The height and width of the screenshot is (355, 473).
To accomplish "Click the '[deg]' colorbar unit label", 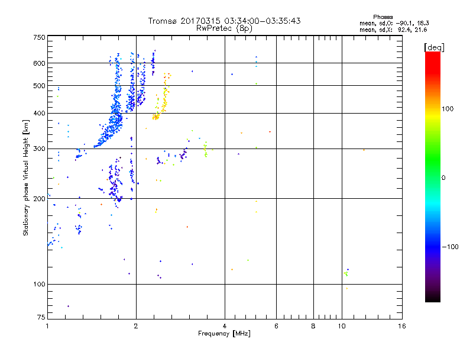I will coord(434,47).
